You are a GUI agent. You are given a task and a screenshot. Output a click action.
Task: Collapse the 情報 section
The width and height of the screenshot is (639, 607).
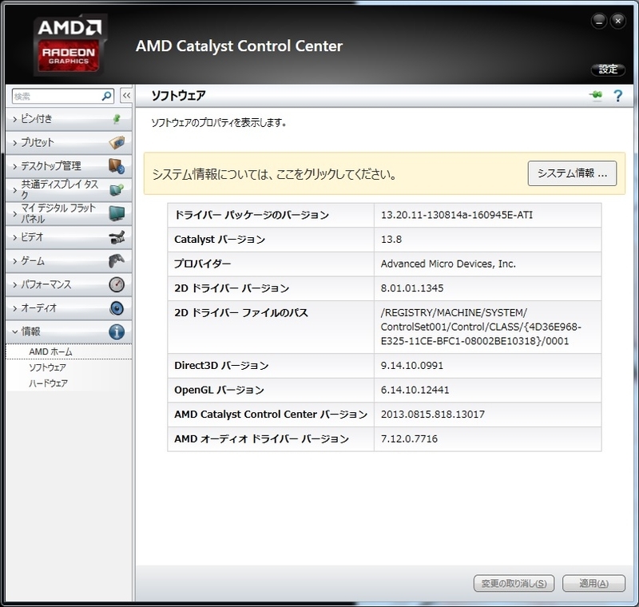(69, 331)
